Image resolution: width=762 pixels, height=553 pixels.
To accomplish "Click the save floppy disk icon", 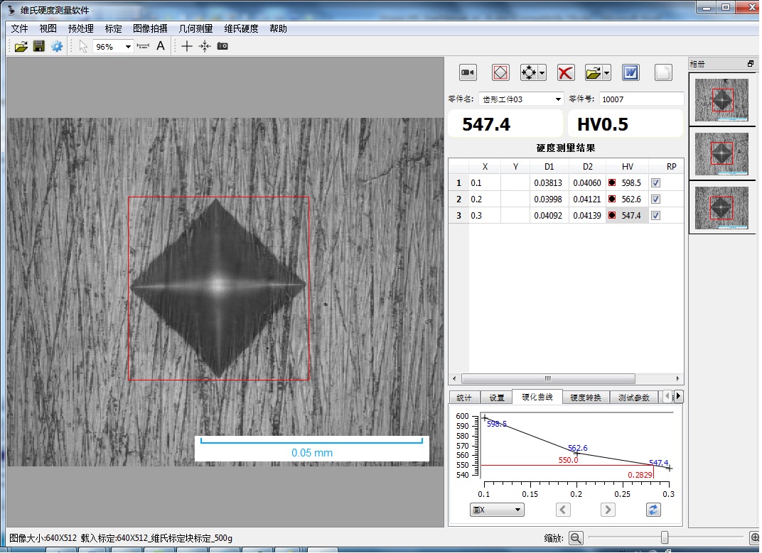I will pyautogui.click(x=39, y=46).
